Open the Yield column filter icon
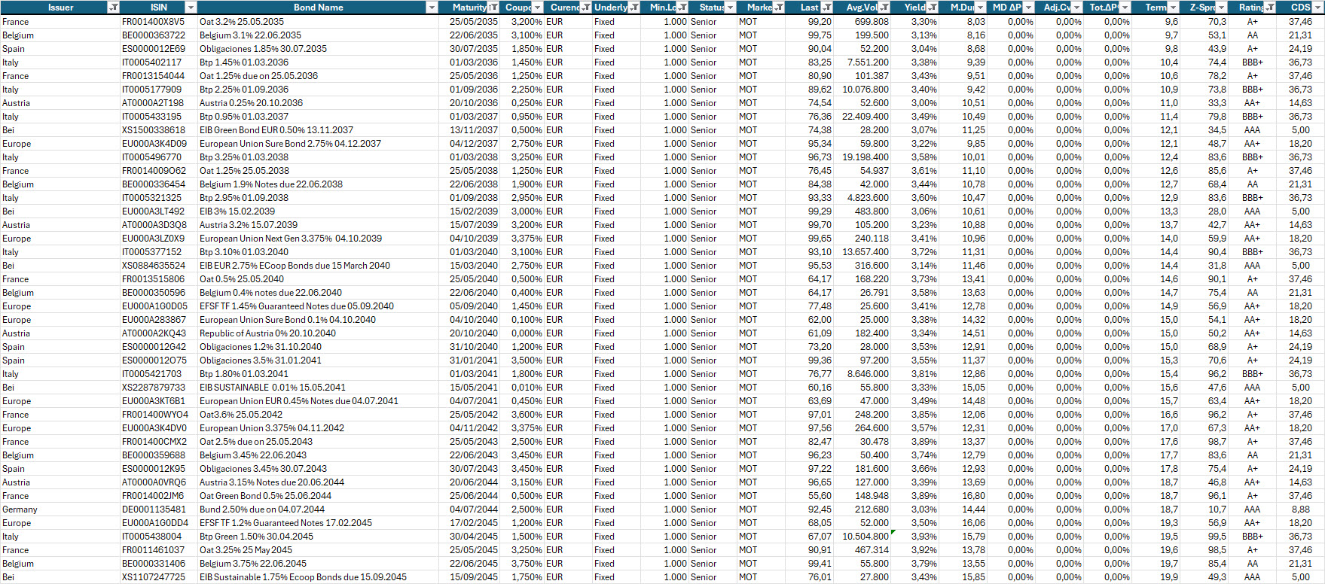The height and width of the screenshot is (584, 1325). 933,8
